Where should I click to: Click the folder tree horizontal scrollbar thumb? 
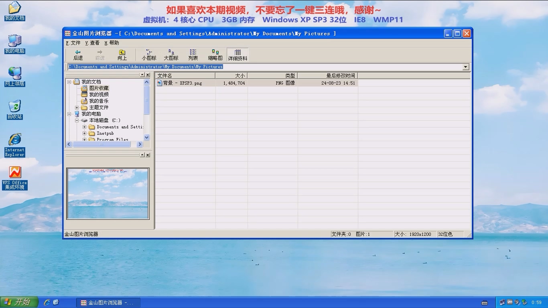point(102,144)
